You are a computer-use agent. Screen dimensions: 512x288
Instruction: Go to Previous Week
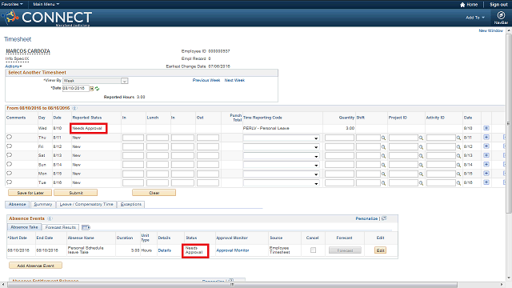tap(206, 80)
